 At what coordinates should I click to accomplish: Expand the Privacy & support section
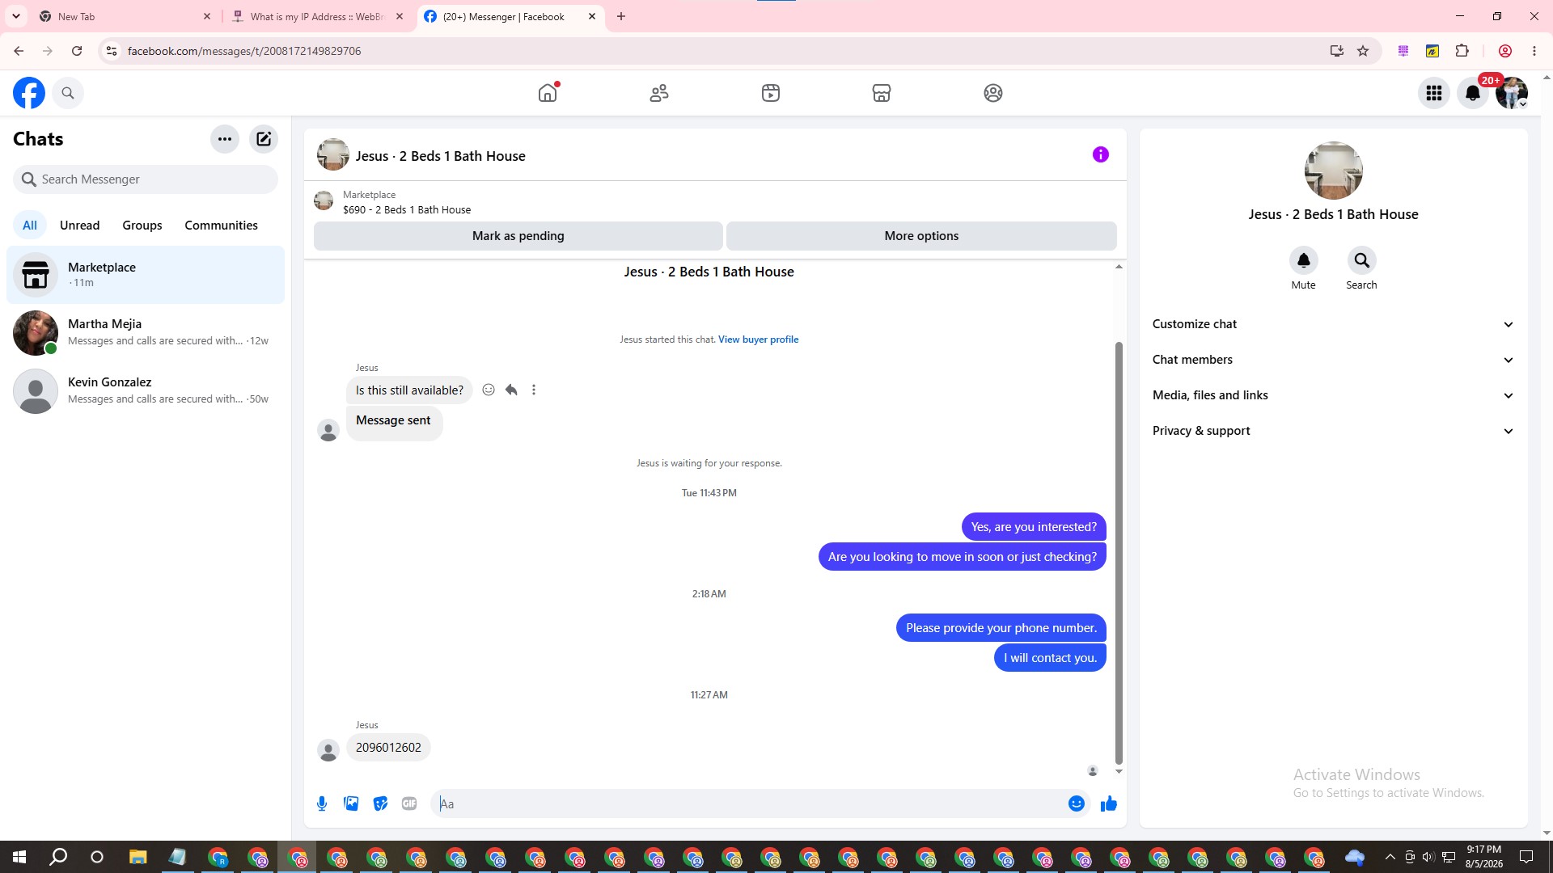pyautogui.click(x=1333, y=431)
